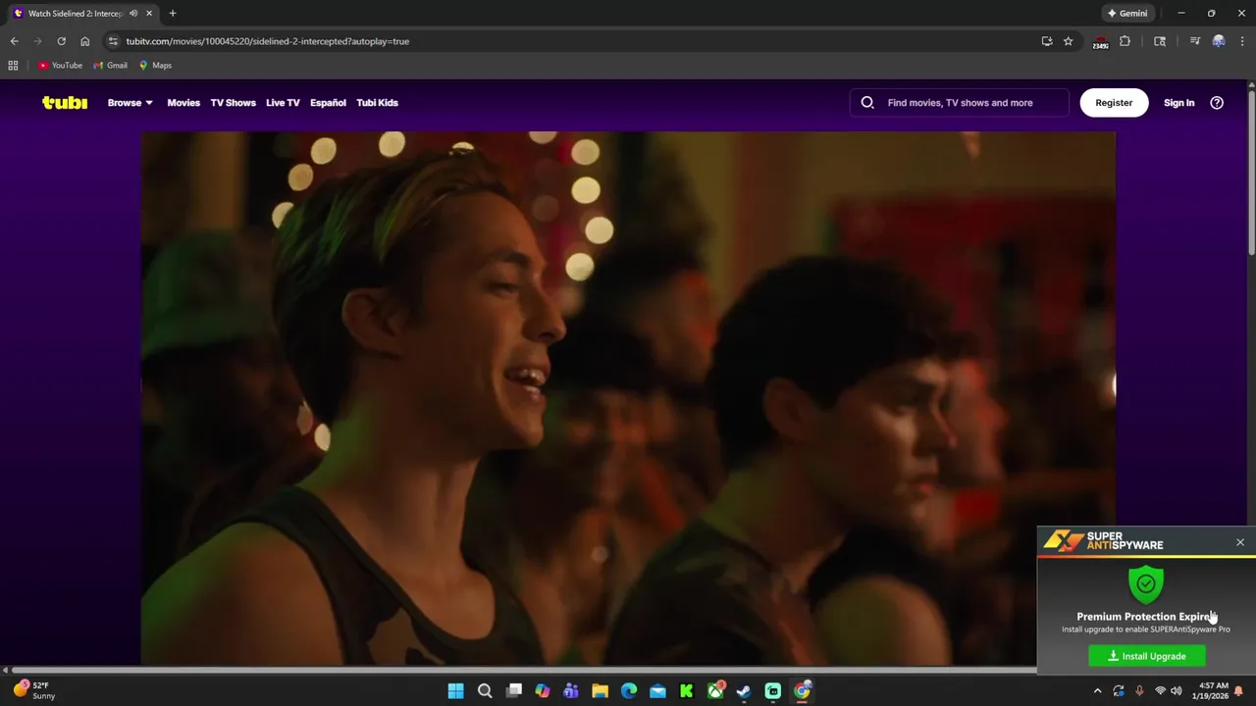The image size is (1256, 706).
Task: Launch Microsoft Edge from taskbar
Action: [x=629, y=691]
